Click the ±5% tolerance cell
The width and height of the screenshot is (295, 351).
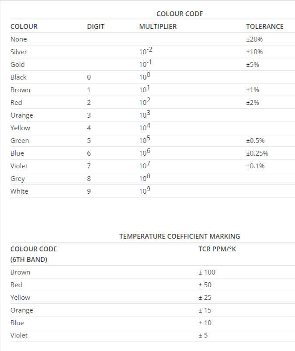(253, 65)
